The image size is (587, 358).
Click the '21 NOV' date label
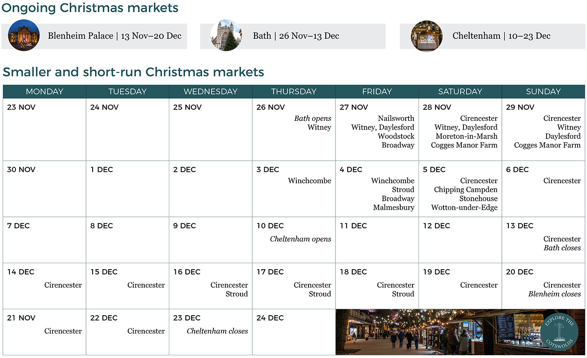click(21, 318)
